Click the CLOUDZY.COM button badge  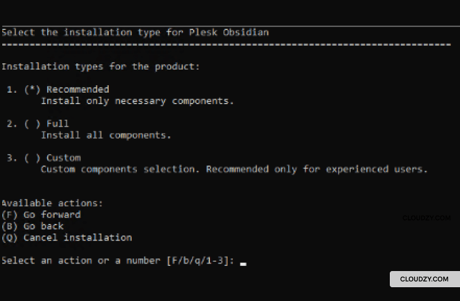[x=424, y=279]
